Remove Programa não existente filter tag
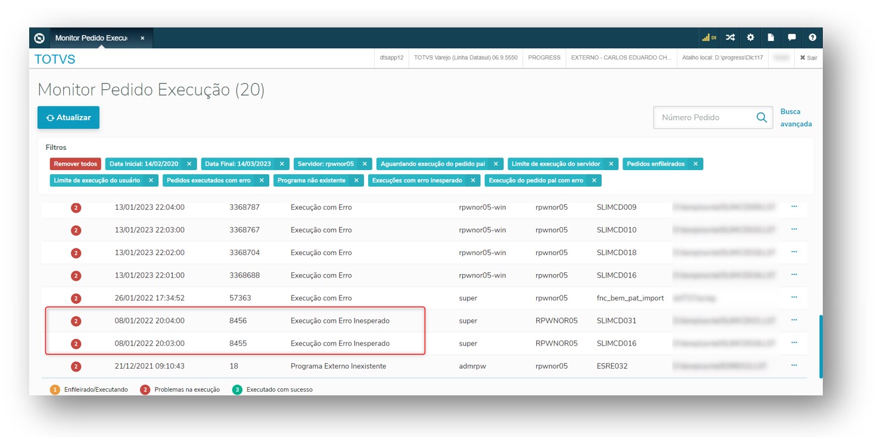 tap(356, 181)
